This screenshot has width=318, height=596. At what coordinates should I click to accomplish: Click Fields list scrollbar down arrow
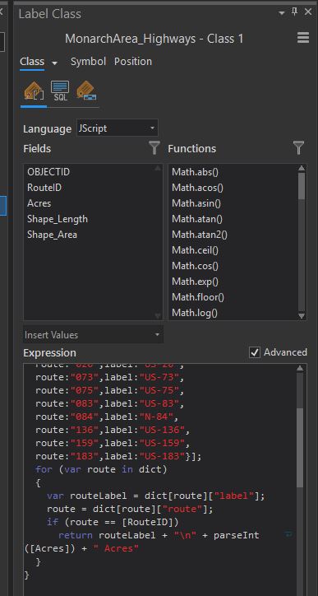158,316
